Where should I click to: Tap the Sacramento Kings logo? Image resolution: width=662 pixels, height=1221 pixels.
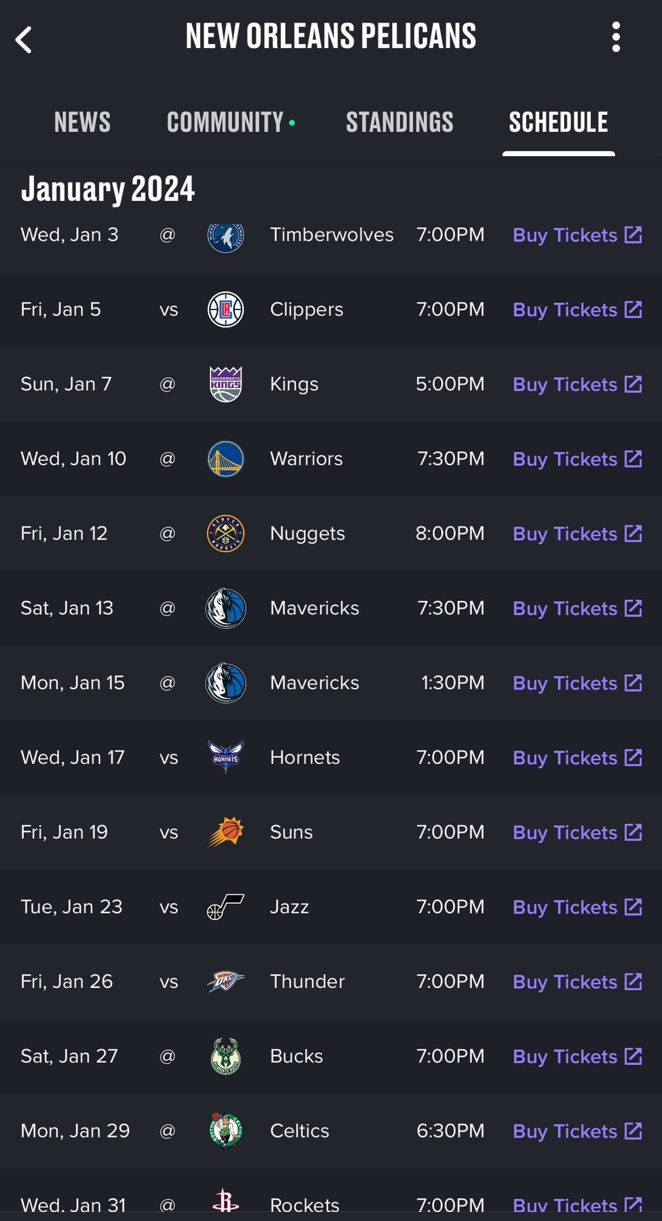click(225, 385)
